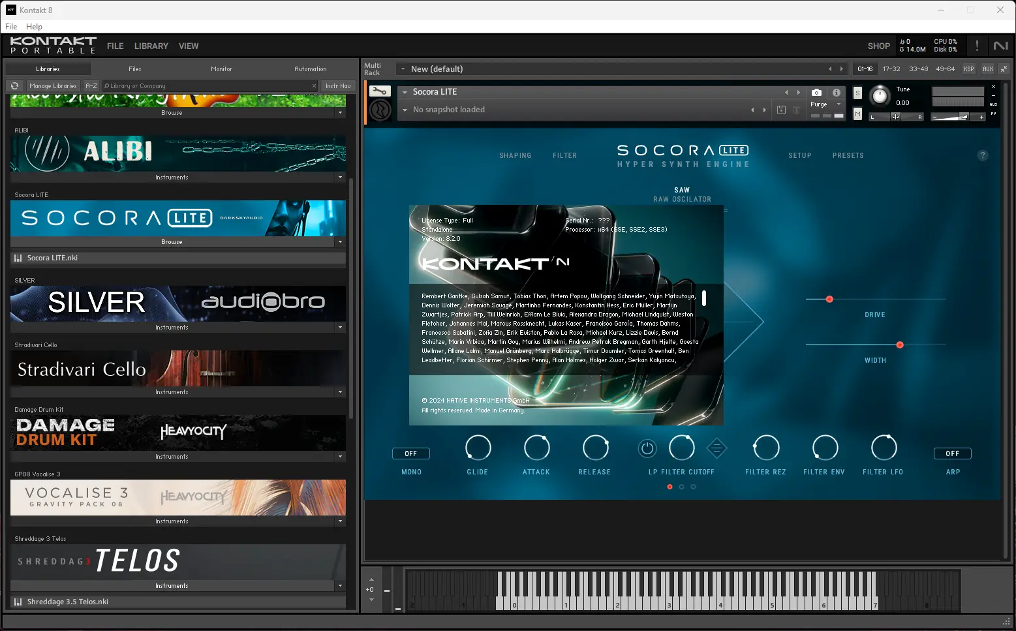Screen dimensions: 1016x631
Task: Open snapshot view with camera icon
Action: (816, 93)
